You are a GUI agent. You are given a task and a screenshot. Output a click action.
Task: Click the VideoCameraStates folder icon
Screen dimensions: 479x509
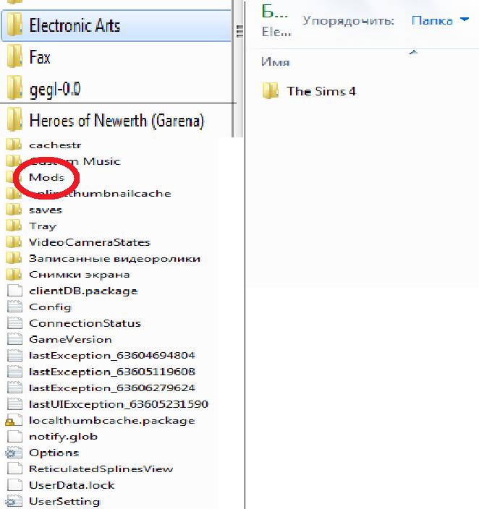tap(14, 241)
